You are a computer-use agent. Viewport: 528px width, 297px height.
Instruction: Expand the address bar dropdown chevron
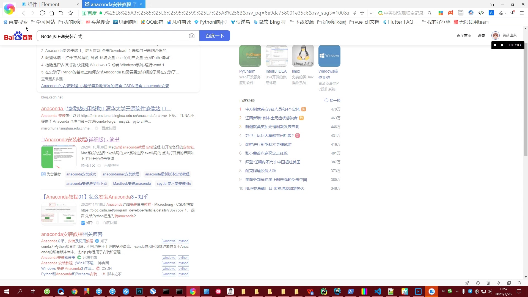(x=371, y=13)
